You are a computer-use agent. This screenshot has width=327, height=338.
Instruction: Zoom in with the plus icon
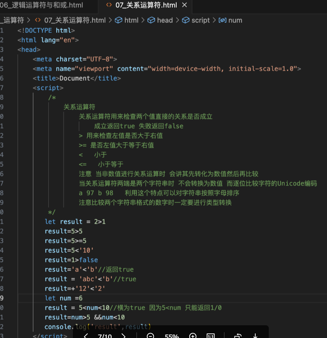[193, 336]
